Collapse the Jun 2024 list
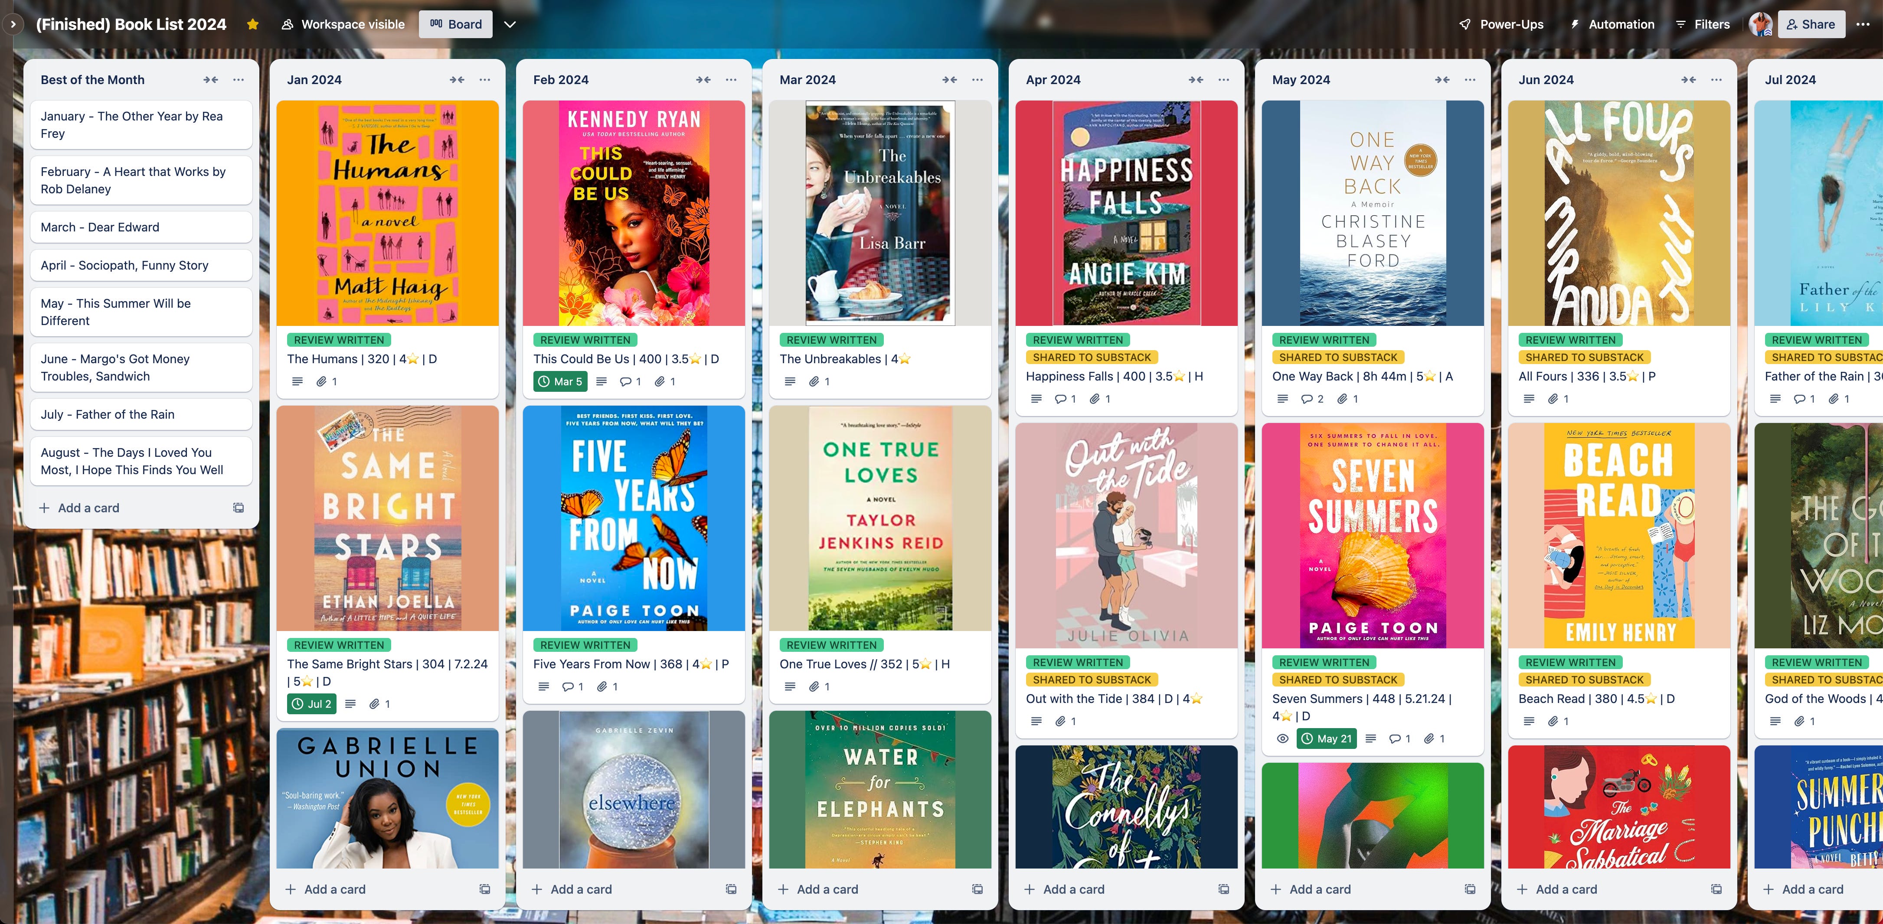 coord(1689,80)
